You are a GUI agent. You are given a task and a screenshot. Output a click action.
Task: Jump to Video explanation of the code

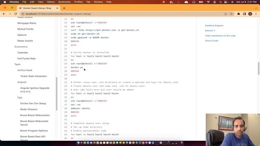(x=220, y=36)
